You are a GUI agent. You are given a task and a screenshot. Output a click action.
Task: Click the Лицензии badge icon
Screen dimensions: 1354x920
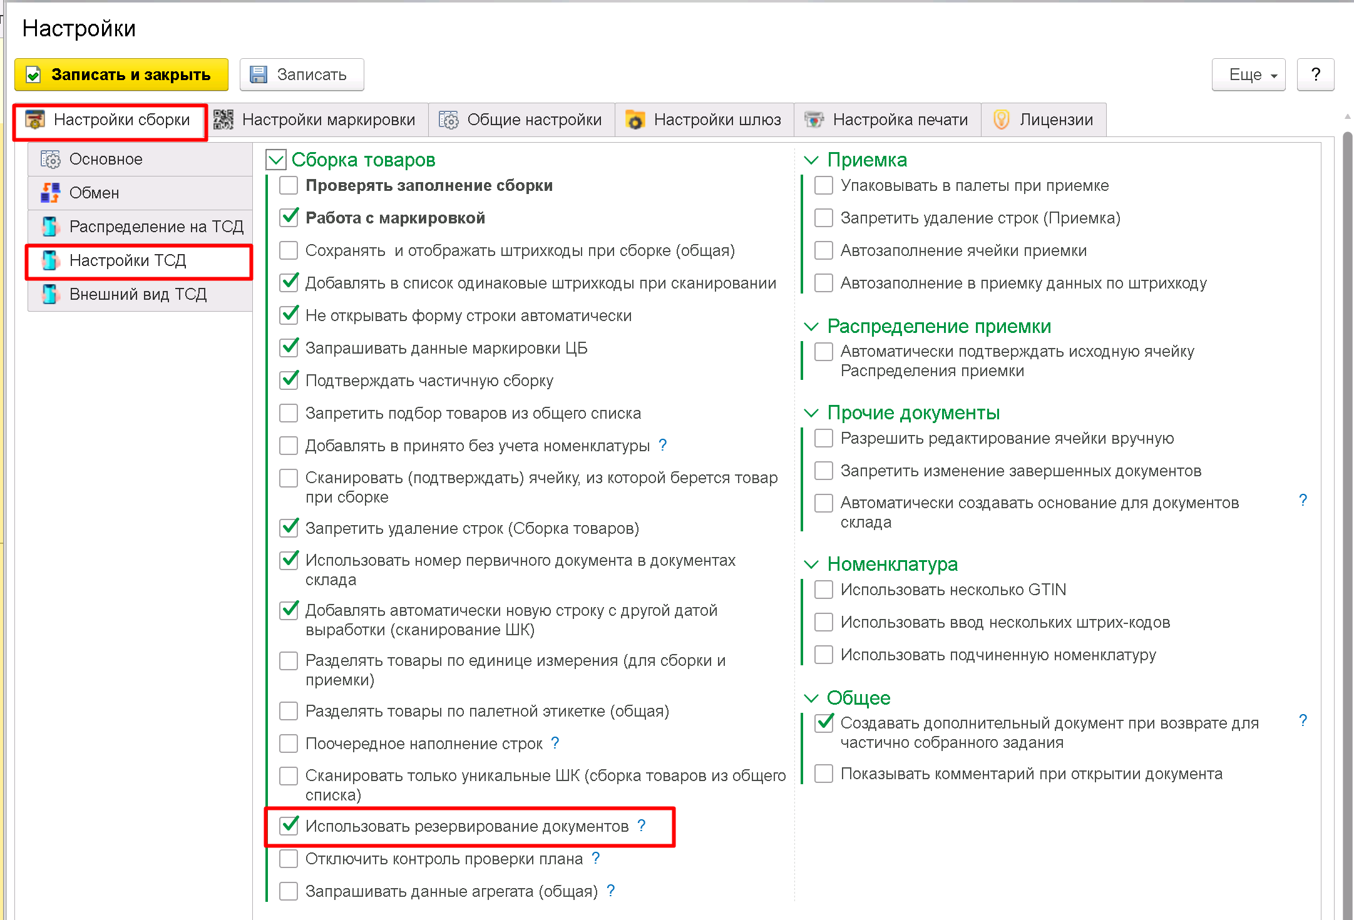1001,120
